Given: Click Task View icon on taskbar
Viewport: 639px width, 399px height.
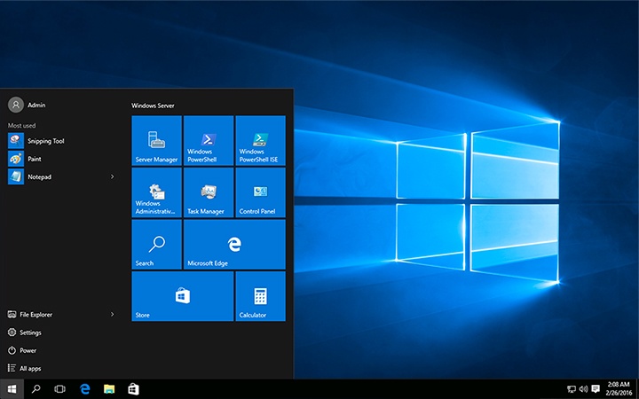Looking at the screenshot, I should [60, 389].
